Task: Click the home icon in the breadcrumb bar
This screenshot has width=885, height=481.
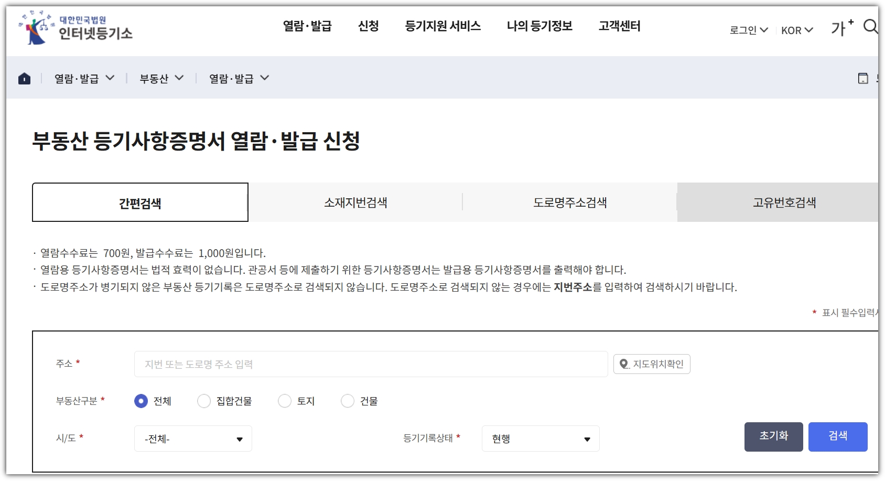Action: coord(23,78)
